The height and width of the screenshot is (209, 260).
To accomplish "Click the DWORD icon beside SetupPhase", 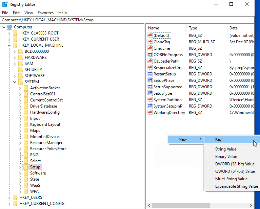I will pyautogui.click(x=150, y=80).
